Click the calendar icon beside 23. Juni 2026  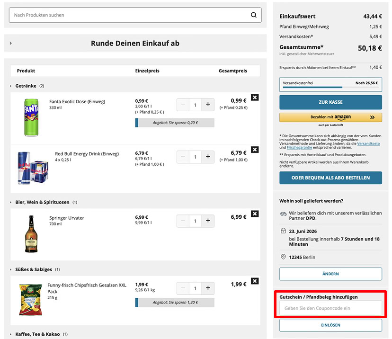click(x=283, y=231)
